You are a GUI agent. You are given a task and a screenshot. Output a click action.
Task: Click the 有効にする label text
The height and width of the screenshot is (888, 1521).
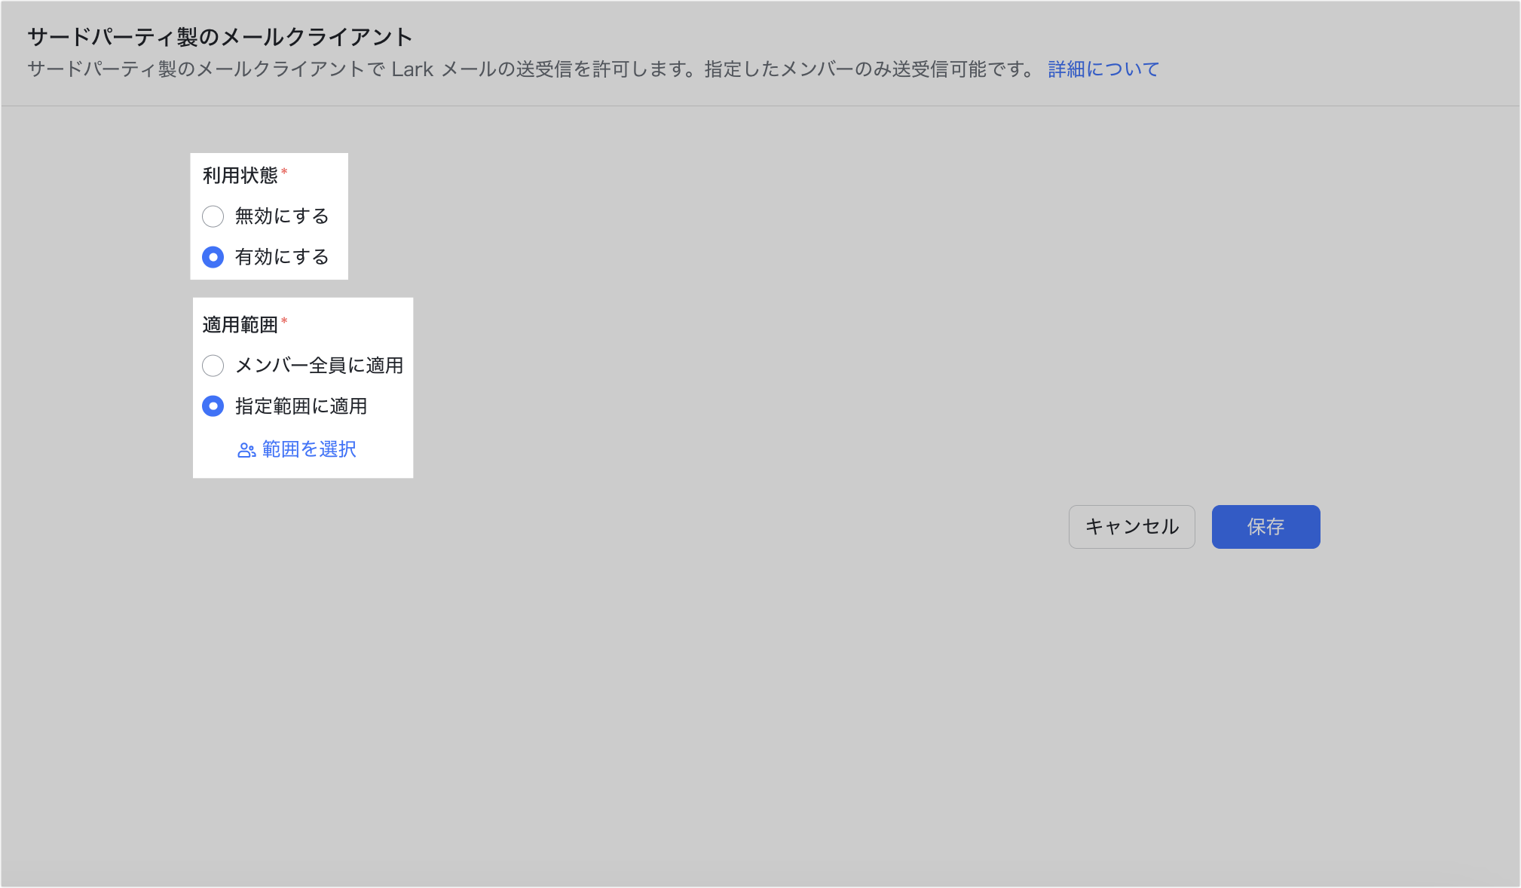click(x=282, y=257)
